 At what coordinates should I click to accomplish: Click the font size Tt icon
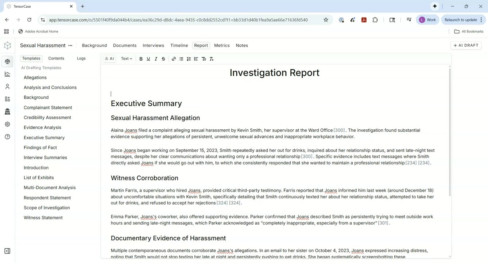tap(204, 59)
